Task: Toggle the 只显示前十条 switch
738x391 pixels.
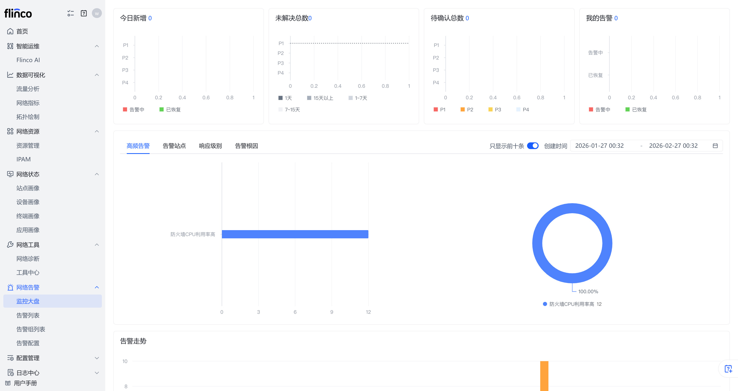Action: tap(532, 146)
